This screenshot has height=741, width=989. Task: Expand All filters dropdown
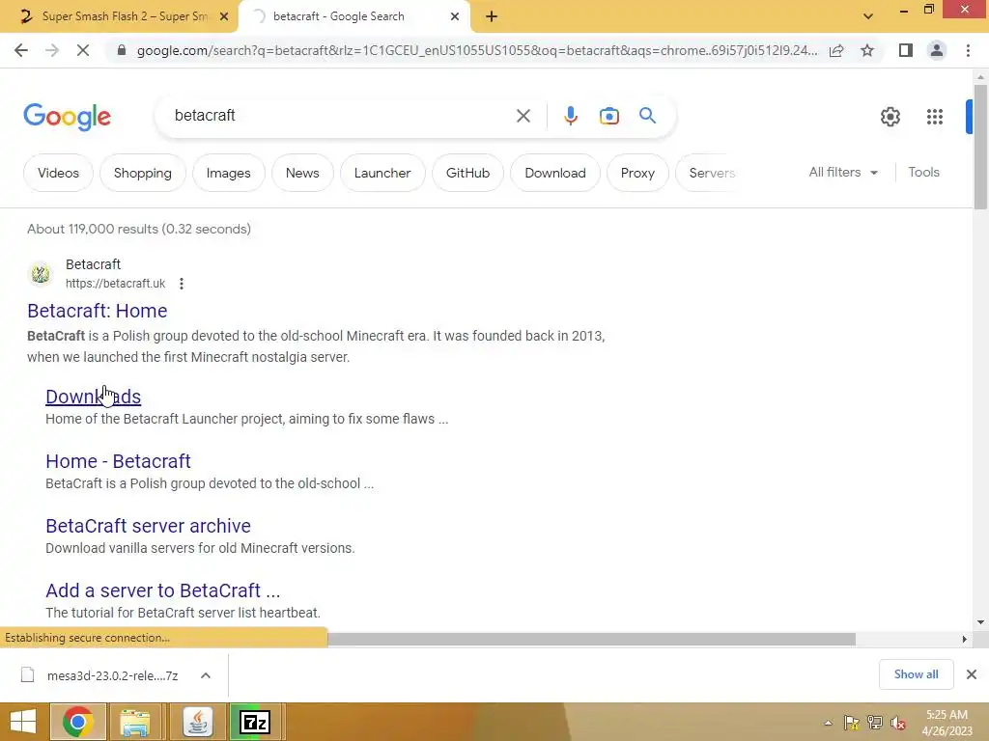coord(843,172)
